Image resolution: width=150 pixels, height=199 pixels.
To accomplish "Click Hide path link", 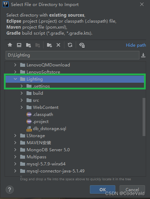I will pyautogui.click(x=136, y=45).
